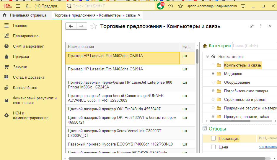The width and height of the screenshot is (277, 160).
Task: Focus the Категории search field
Action: 255,46
